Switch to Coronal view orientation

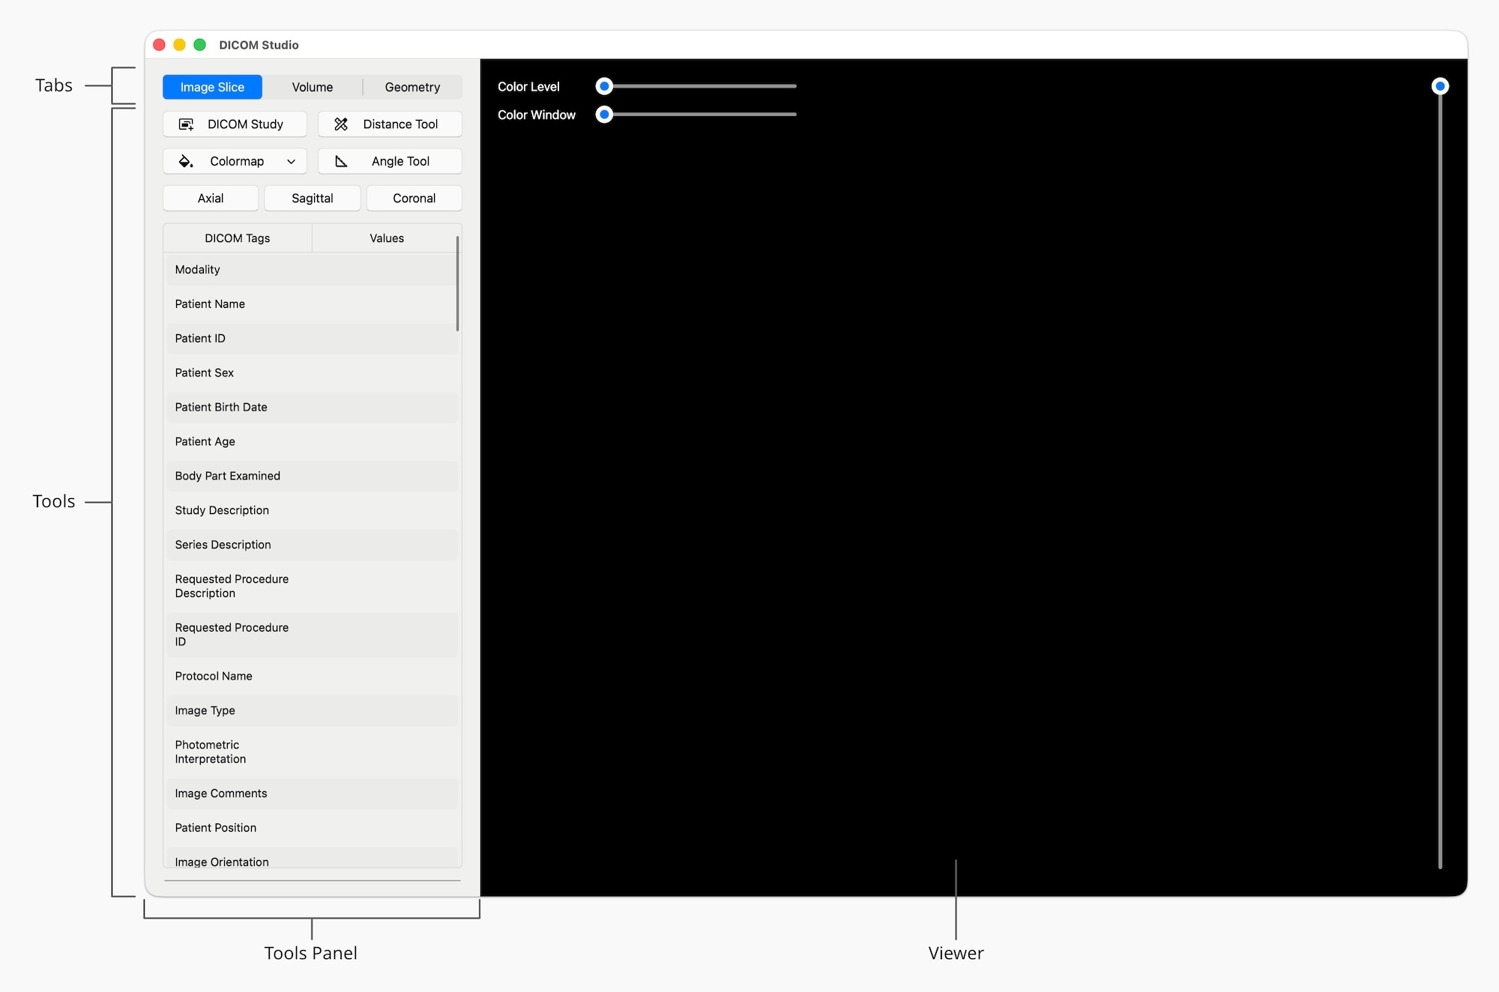(x=414, y=198)
